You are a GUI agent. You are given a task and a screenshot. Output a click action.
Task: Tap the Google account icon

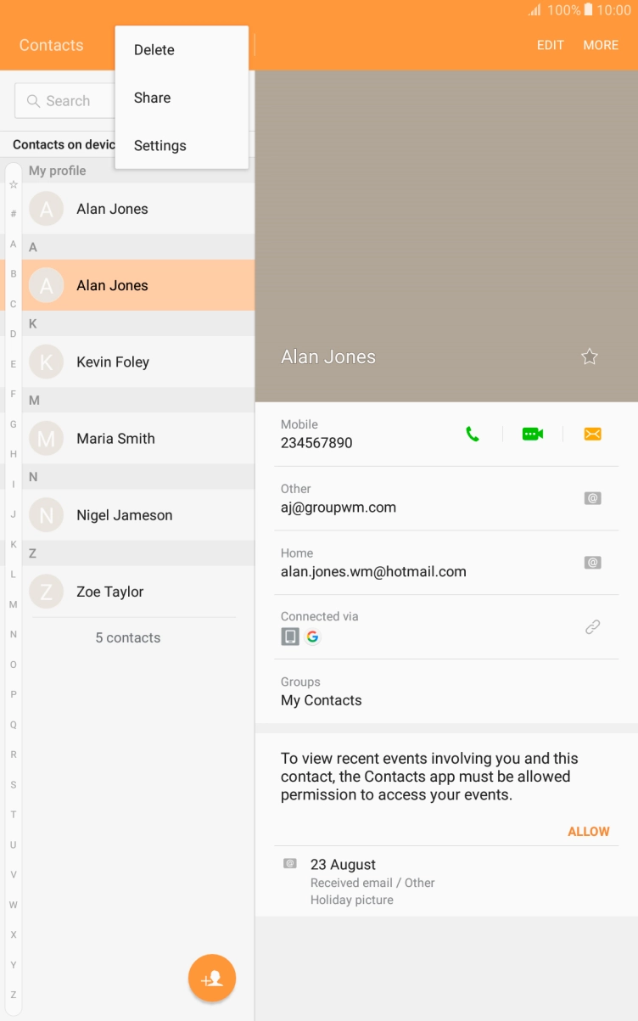[313, 637]
